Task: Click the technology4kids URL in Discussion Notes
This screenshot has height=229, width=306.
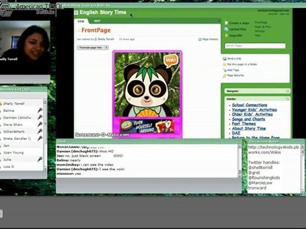Action: click(x=273, y=150)
